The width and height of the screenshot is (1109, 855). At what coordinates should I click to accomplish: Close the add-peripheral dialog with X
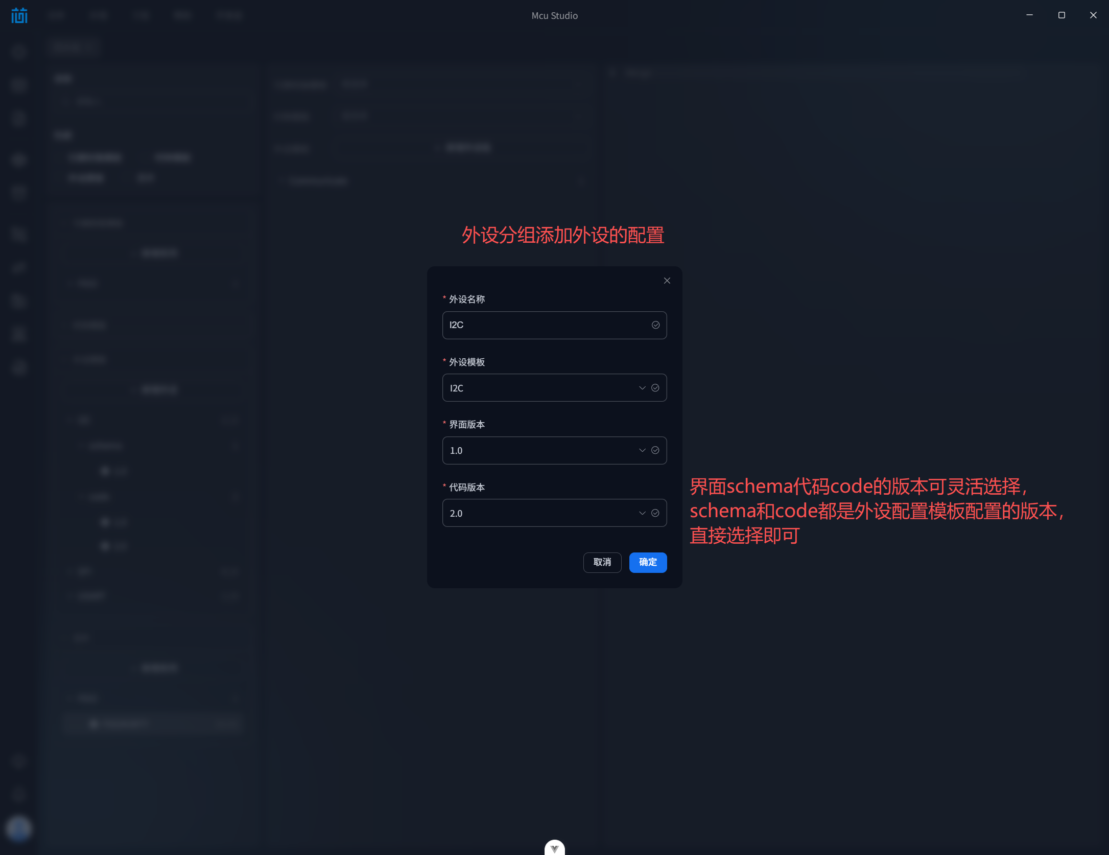click(x=667, y=281)
